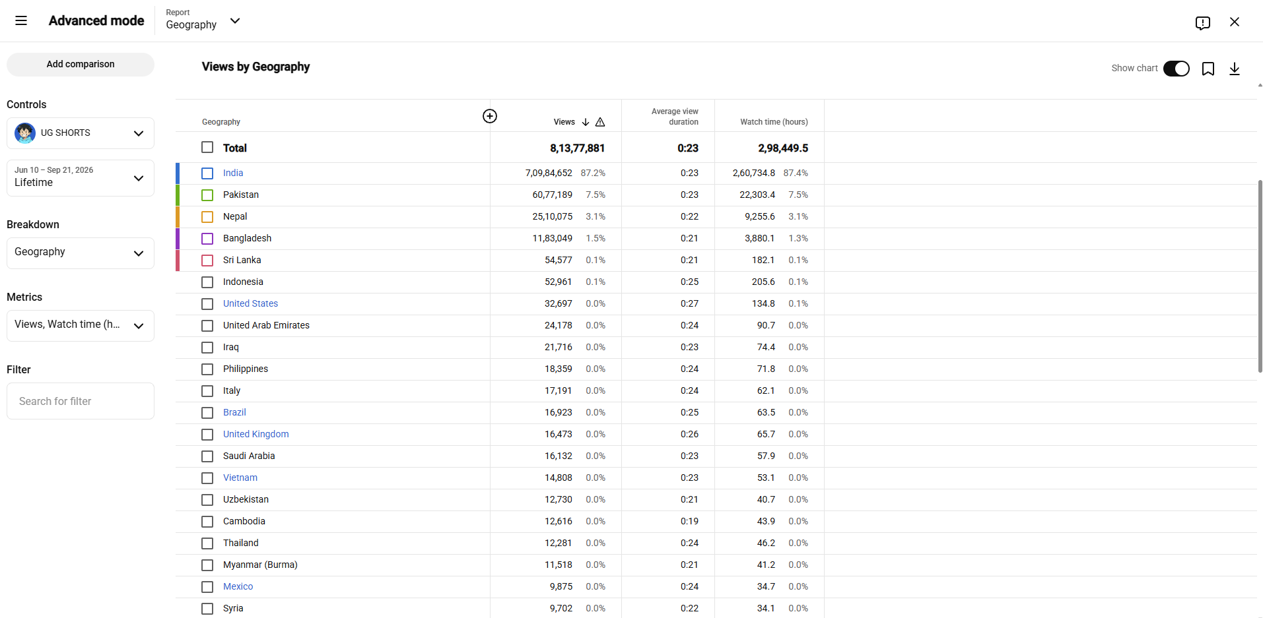Close the Advanced mode window
The width and height of the screenshot is (1263, 618).
point(1235,22)
